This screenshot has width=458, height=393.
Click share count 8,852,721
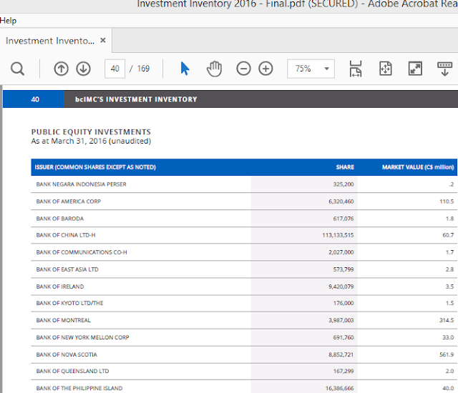pos(341,354)
